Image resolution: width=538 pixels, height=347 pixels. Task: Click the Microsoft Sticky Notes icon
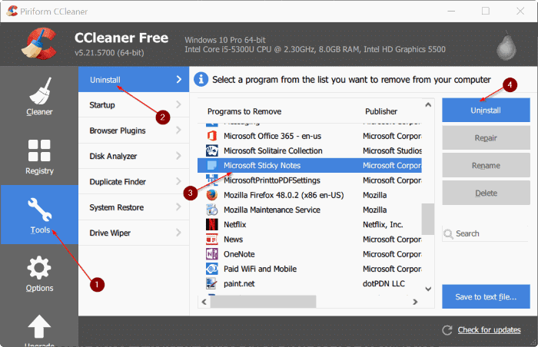(211, 165)
